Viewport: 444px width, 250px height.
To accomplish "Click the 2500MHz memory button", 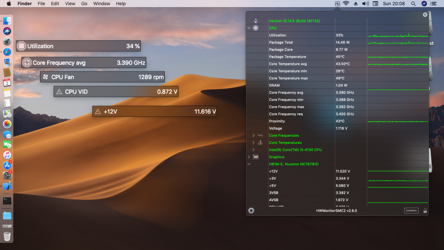I will point(411,210).
